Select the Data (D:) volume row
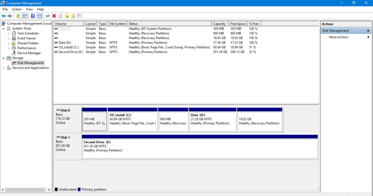 pyautogui.click(x=157, y=42)
